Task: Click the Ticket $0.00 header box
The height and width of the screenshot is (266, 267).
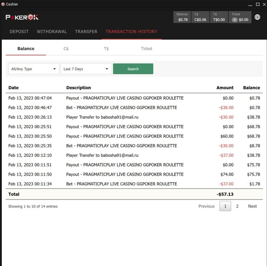Action: 240,17
